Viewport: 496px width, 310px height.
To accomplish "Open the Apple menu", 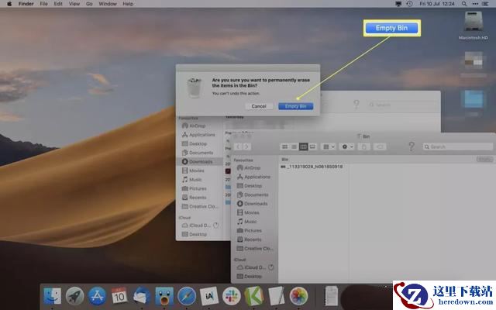I will pos(9,4).
